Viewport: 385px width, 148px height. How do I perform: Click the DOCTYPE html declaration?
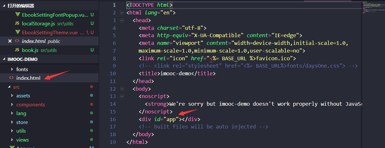pos(150,5)
